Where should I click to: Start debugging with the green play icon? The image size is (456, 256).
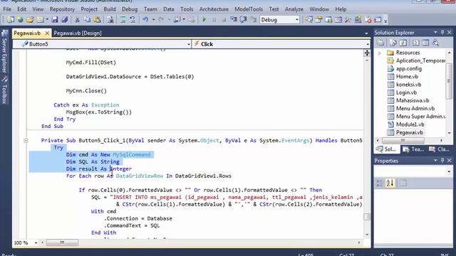click(204, 20)
